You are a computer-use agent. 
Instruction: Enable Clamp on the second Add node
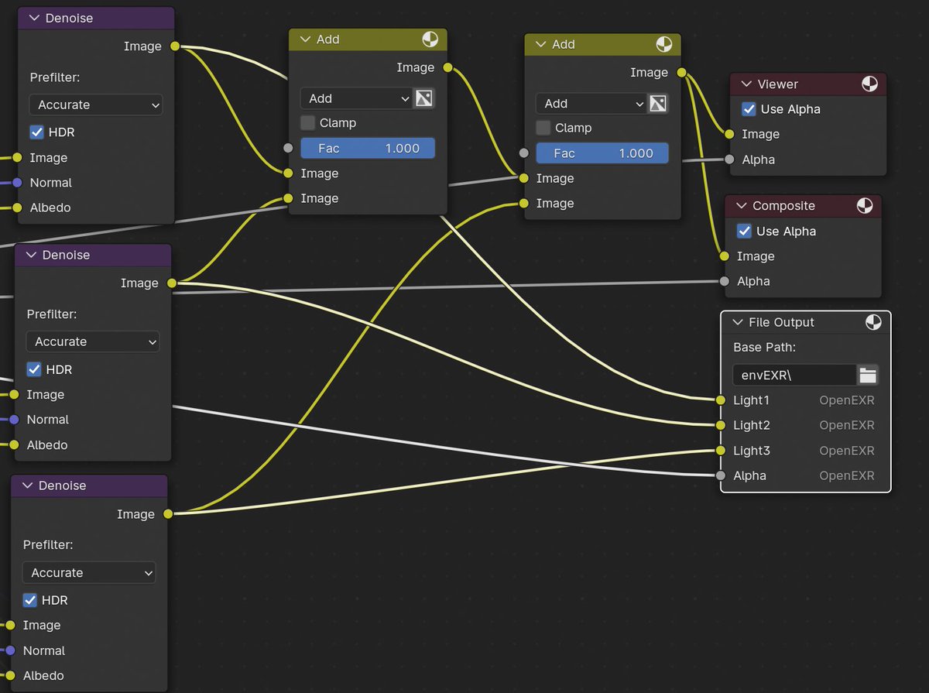[x=543, y=128]
